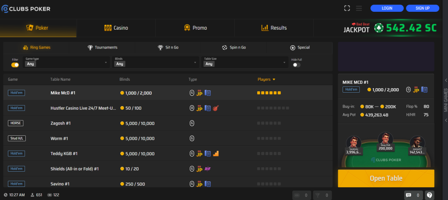Click the Open Table button

386,178
